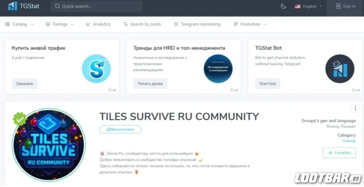
Task: Expand the Ratings chevron arrow
Action: pos(72,24)
